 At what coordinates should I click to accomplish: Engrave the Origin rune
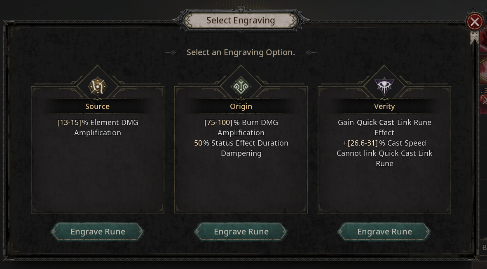[241, 232]
